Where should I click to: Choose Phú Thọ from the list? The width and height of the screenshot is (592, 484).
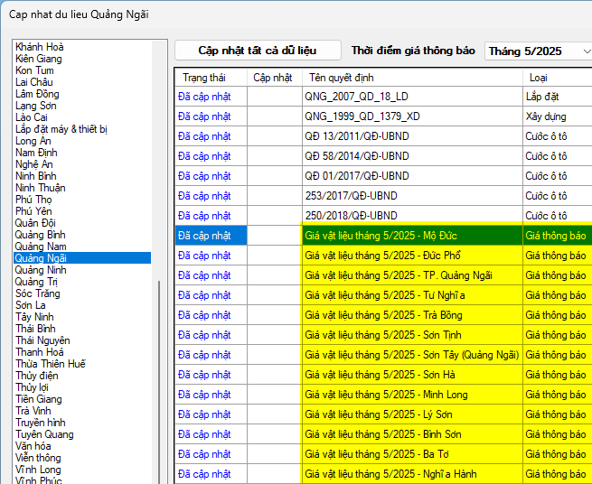33,200
